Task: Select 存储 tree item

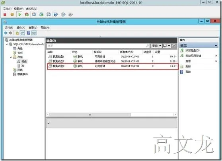Action: [x=20, y=57]
